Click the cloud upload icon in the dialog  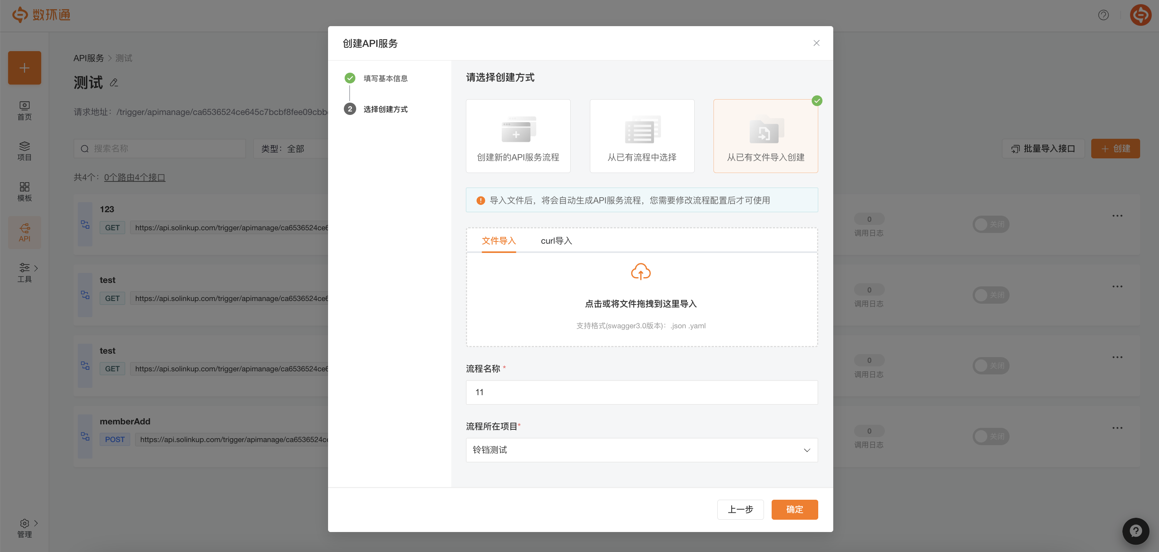pos(641,271)
